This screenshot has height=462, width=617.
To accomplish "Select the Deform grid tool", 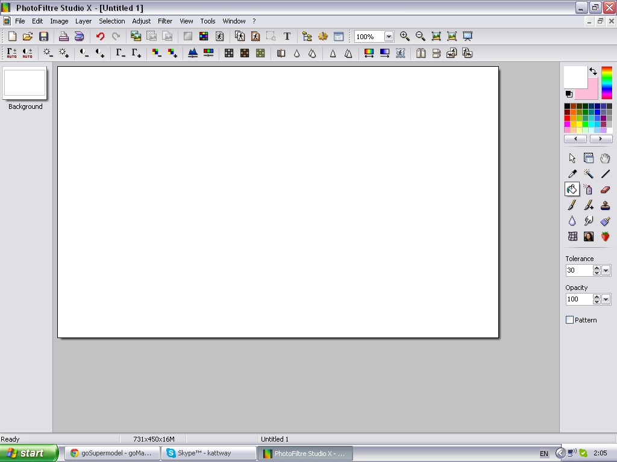I will pos(572,236).
